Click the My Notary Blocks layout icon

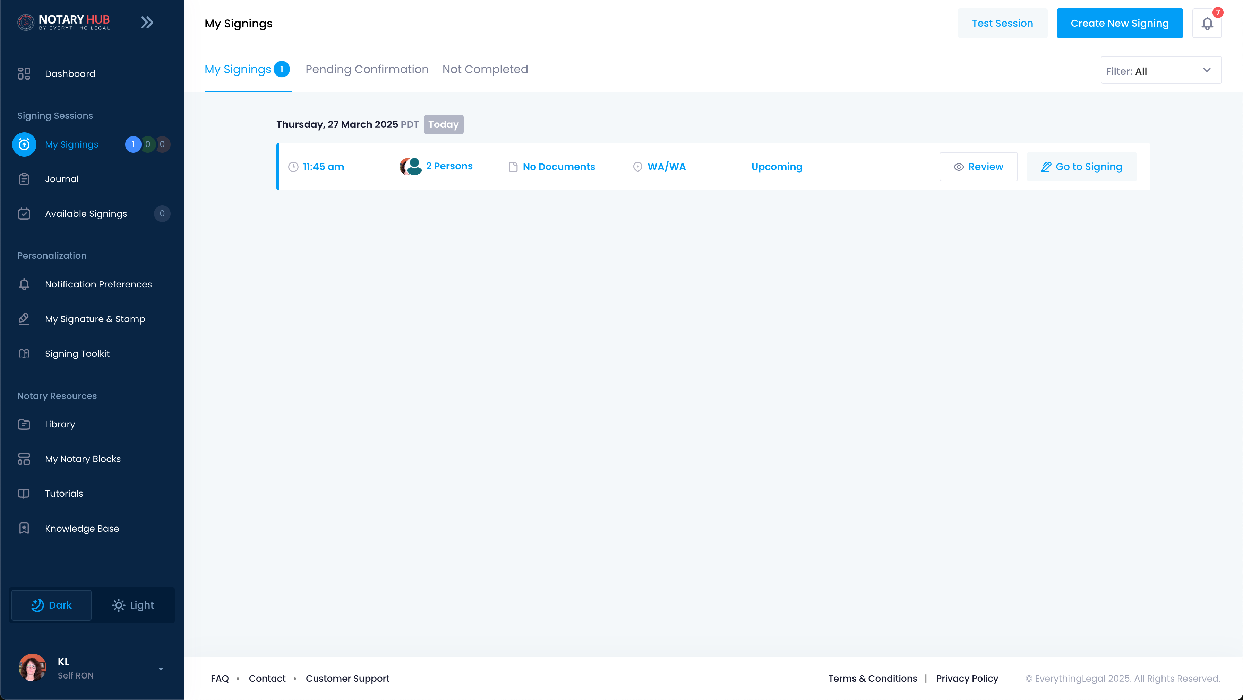24,459
